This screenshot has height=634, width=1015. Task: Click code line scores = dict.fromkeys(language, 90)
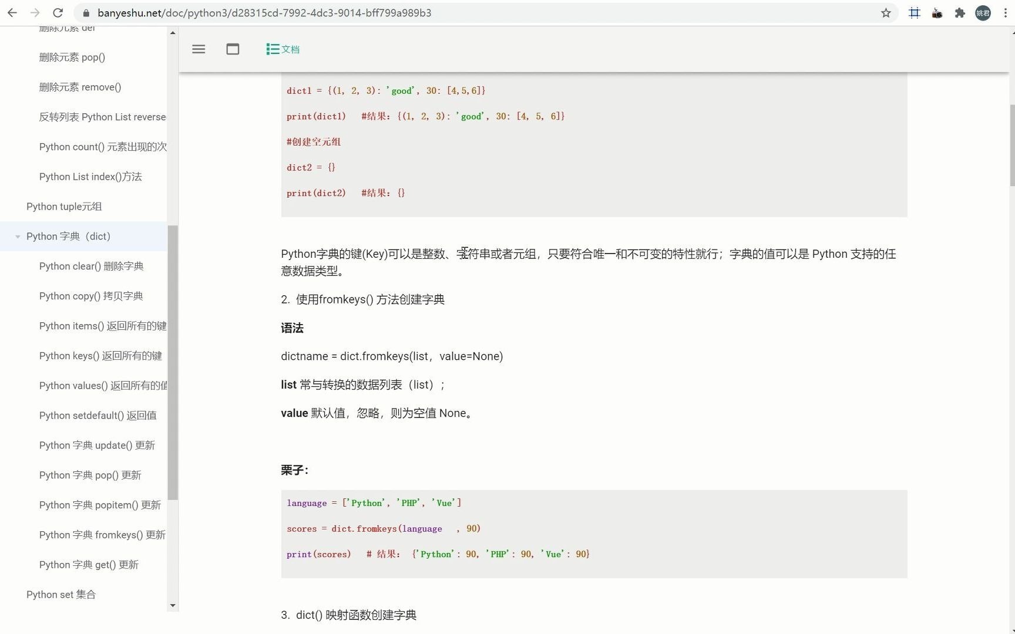click(x=384, y=529)
